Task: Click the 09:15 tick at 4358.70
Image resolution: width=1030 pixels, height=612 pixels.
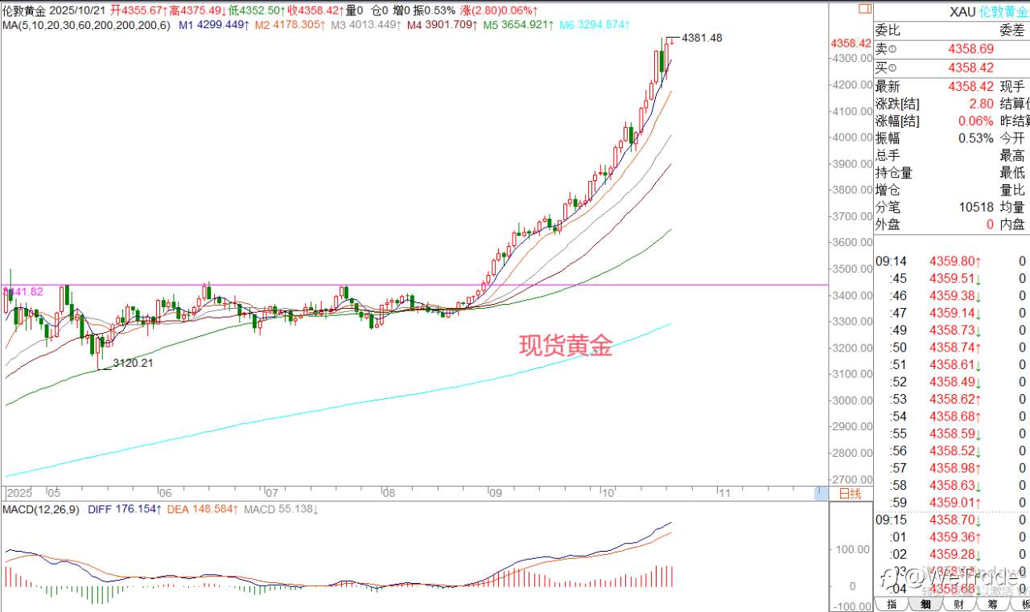Action: tap(952, 520)
